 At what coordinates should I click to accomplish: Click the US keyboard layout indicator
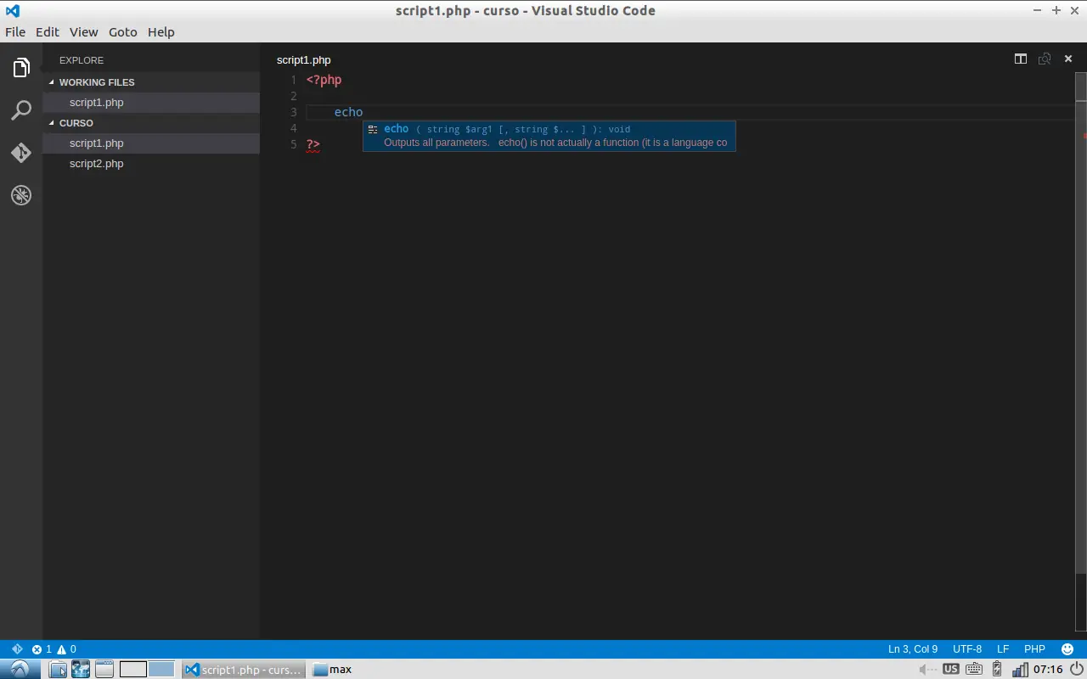(x=951, y=669)
